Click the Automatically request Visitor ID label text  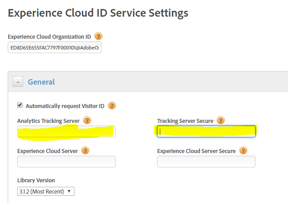pyautogui.click(x=65, y=106)
